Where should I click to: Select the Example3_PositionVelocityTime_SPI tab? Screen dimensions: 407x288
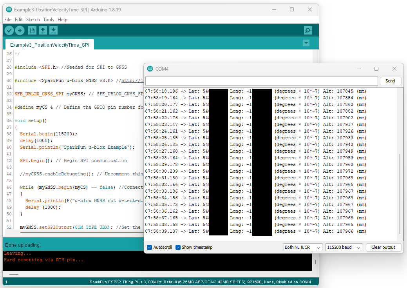click(x=50, y=45)
